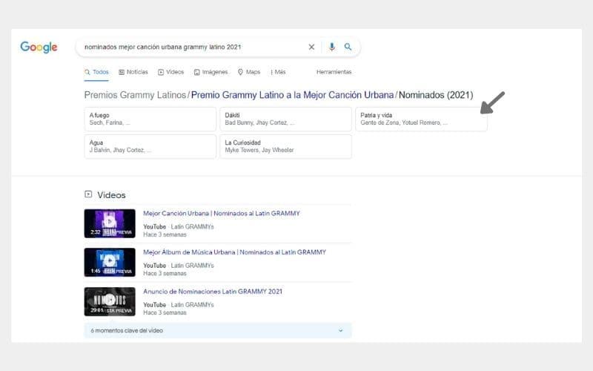Click the chevron on momentos clave bar
Image resolution: width=593 pixels, height=371 pixels.
(x=340, y=330)
